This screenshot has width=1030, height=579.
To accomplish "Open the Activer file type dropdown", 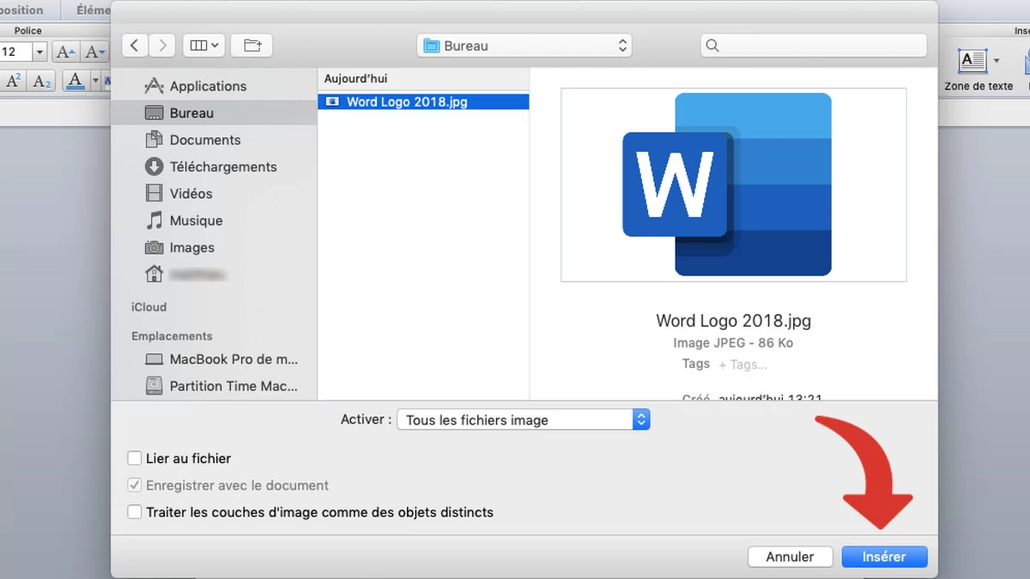I will click(x=524, y=420).
